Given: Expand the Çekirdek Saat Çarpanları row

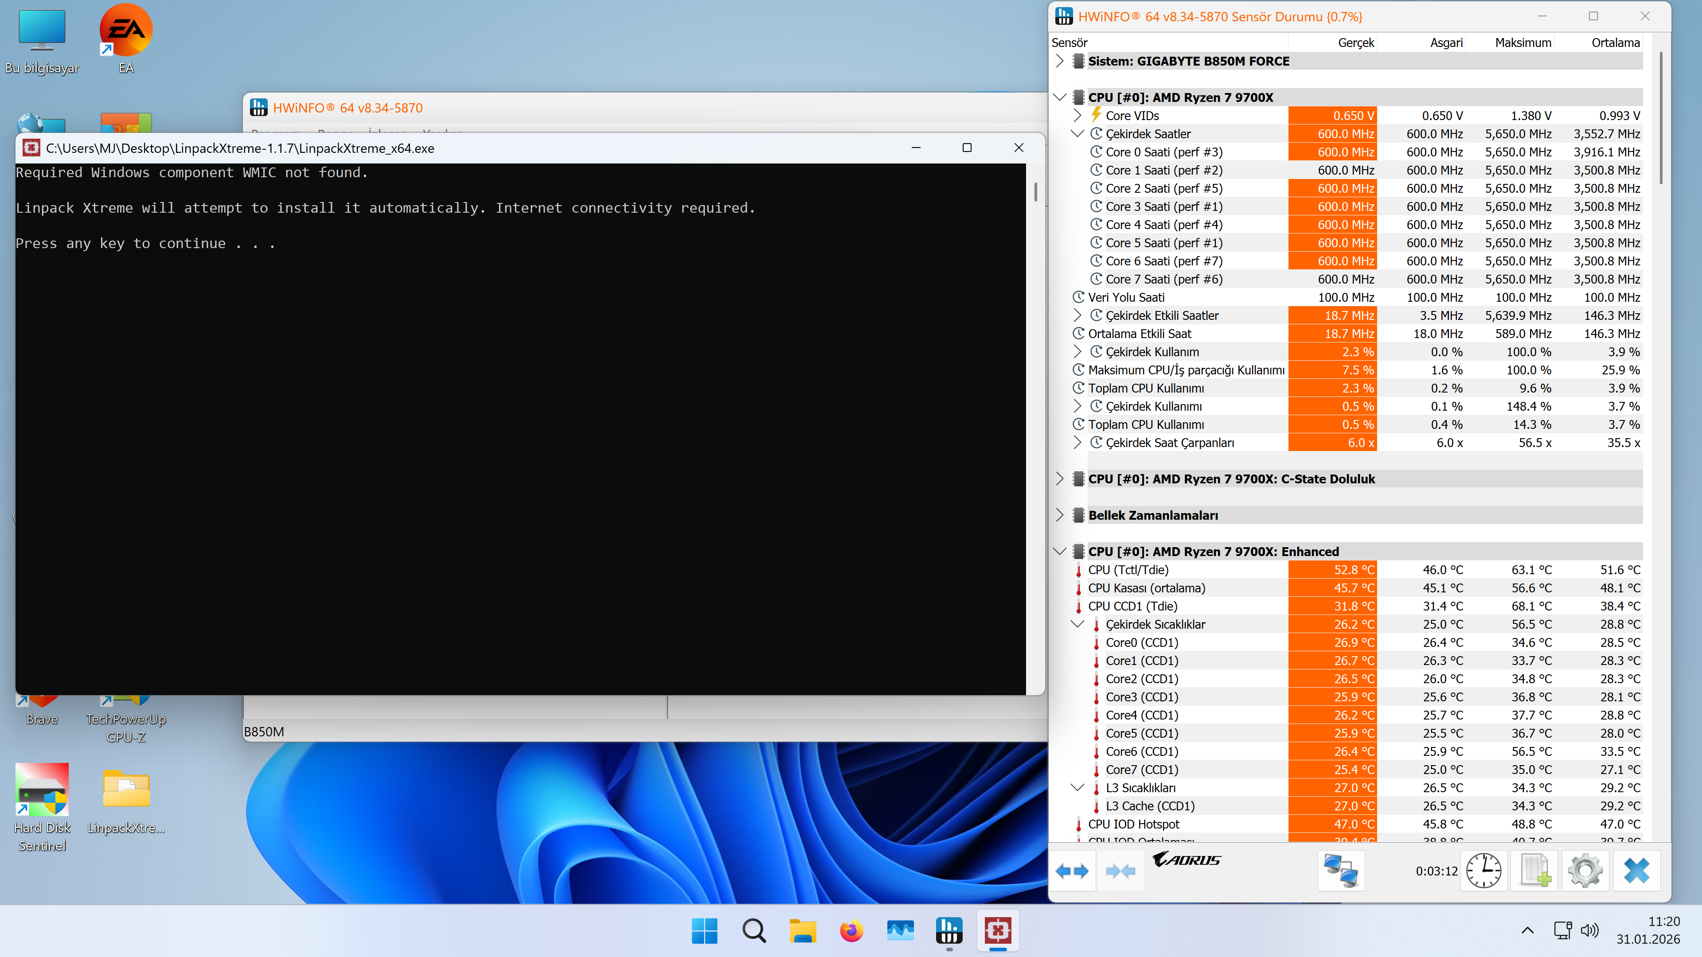Looking at the screenshot, I should 1077,443.
